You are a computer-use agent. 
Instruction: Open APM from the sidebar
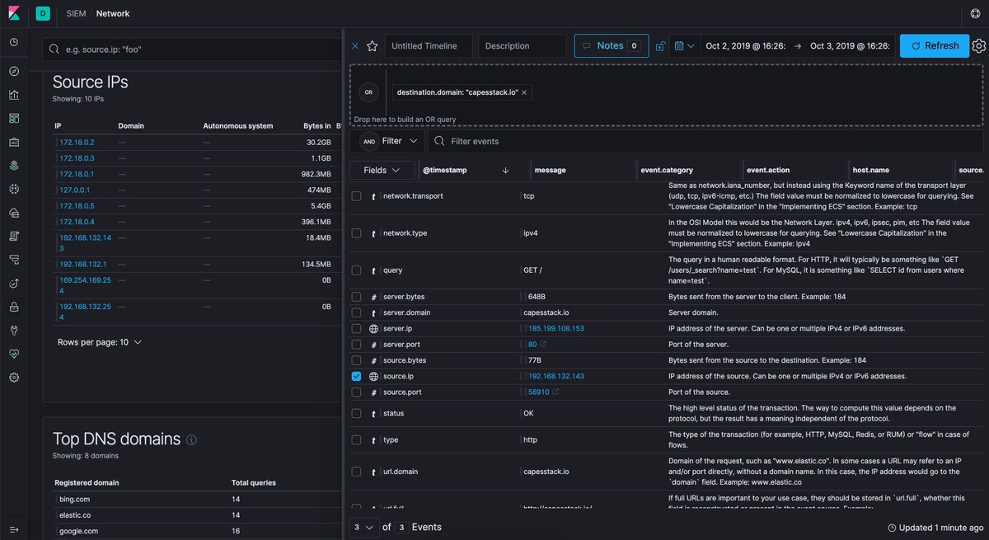pos(14,260)
